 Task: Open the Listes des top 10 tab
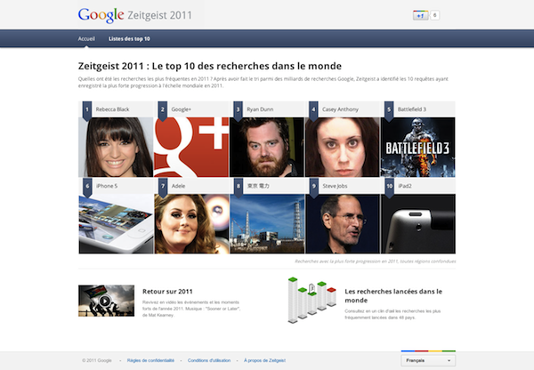pos(129,39)
